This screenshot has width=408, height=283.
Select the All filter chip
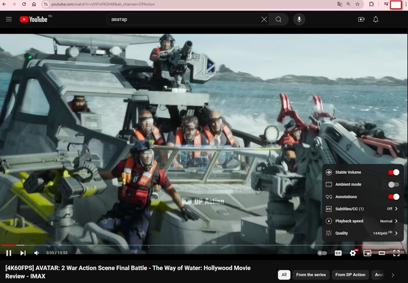284,275
